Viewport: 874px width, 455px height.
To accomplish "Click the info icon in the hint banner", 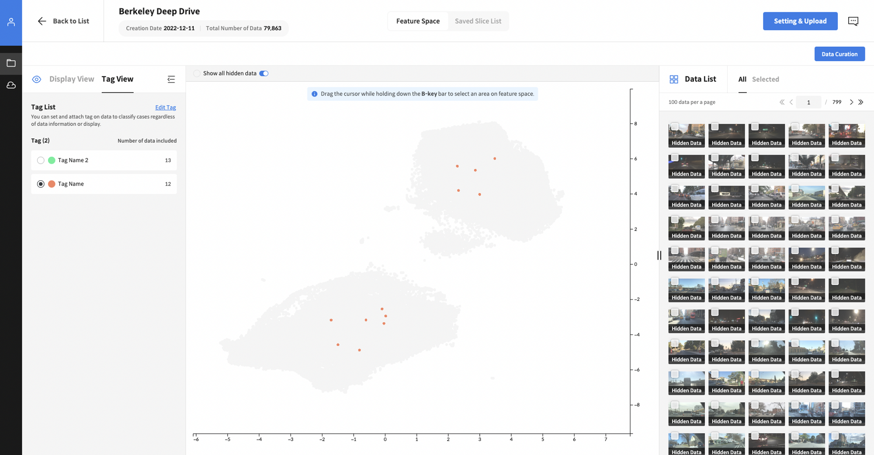I will coord(314,94).
